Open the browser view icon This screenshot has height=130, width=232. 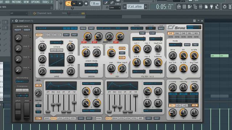coord(195,7)
